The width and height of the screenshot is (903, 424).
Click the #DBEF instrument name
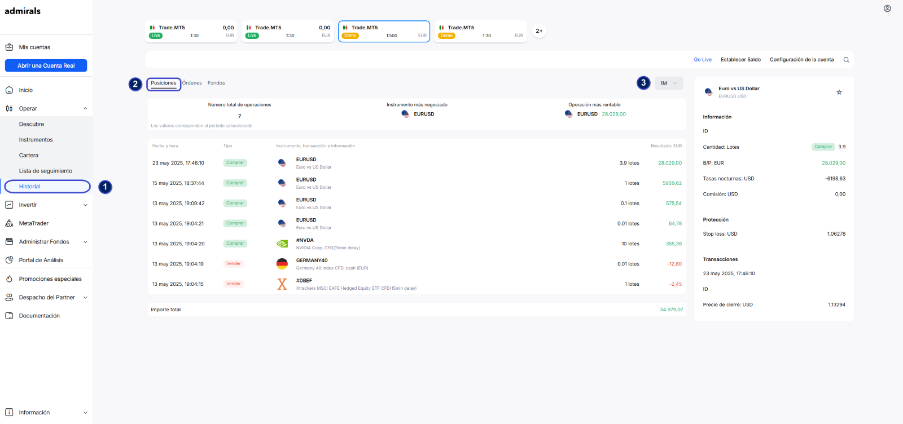(304, 281)
